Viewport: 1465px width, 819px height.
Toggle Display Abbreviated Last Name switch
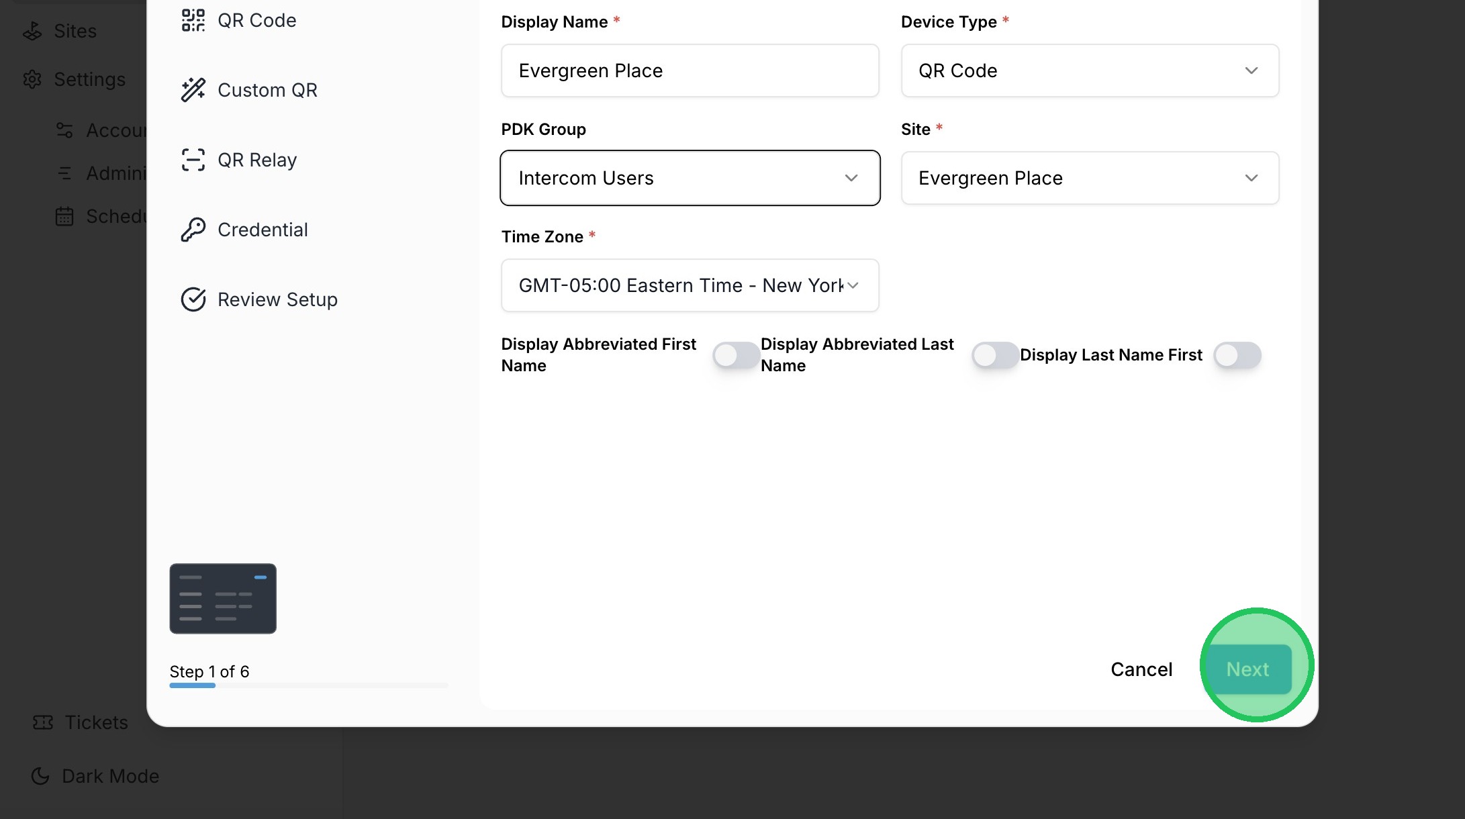994,355
